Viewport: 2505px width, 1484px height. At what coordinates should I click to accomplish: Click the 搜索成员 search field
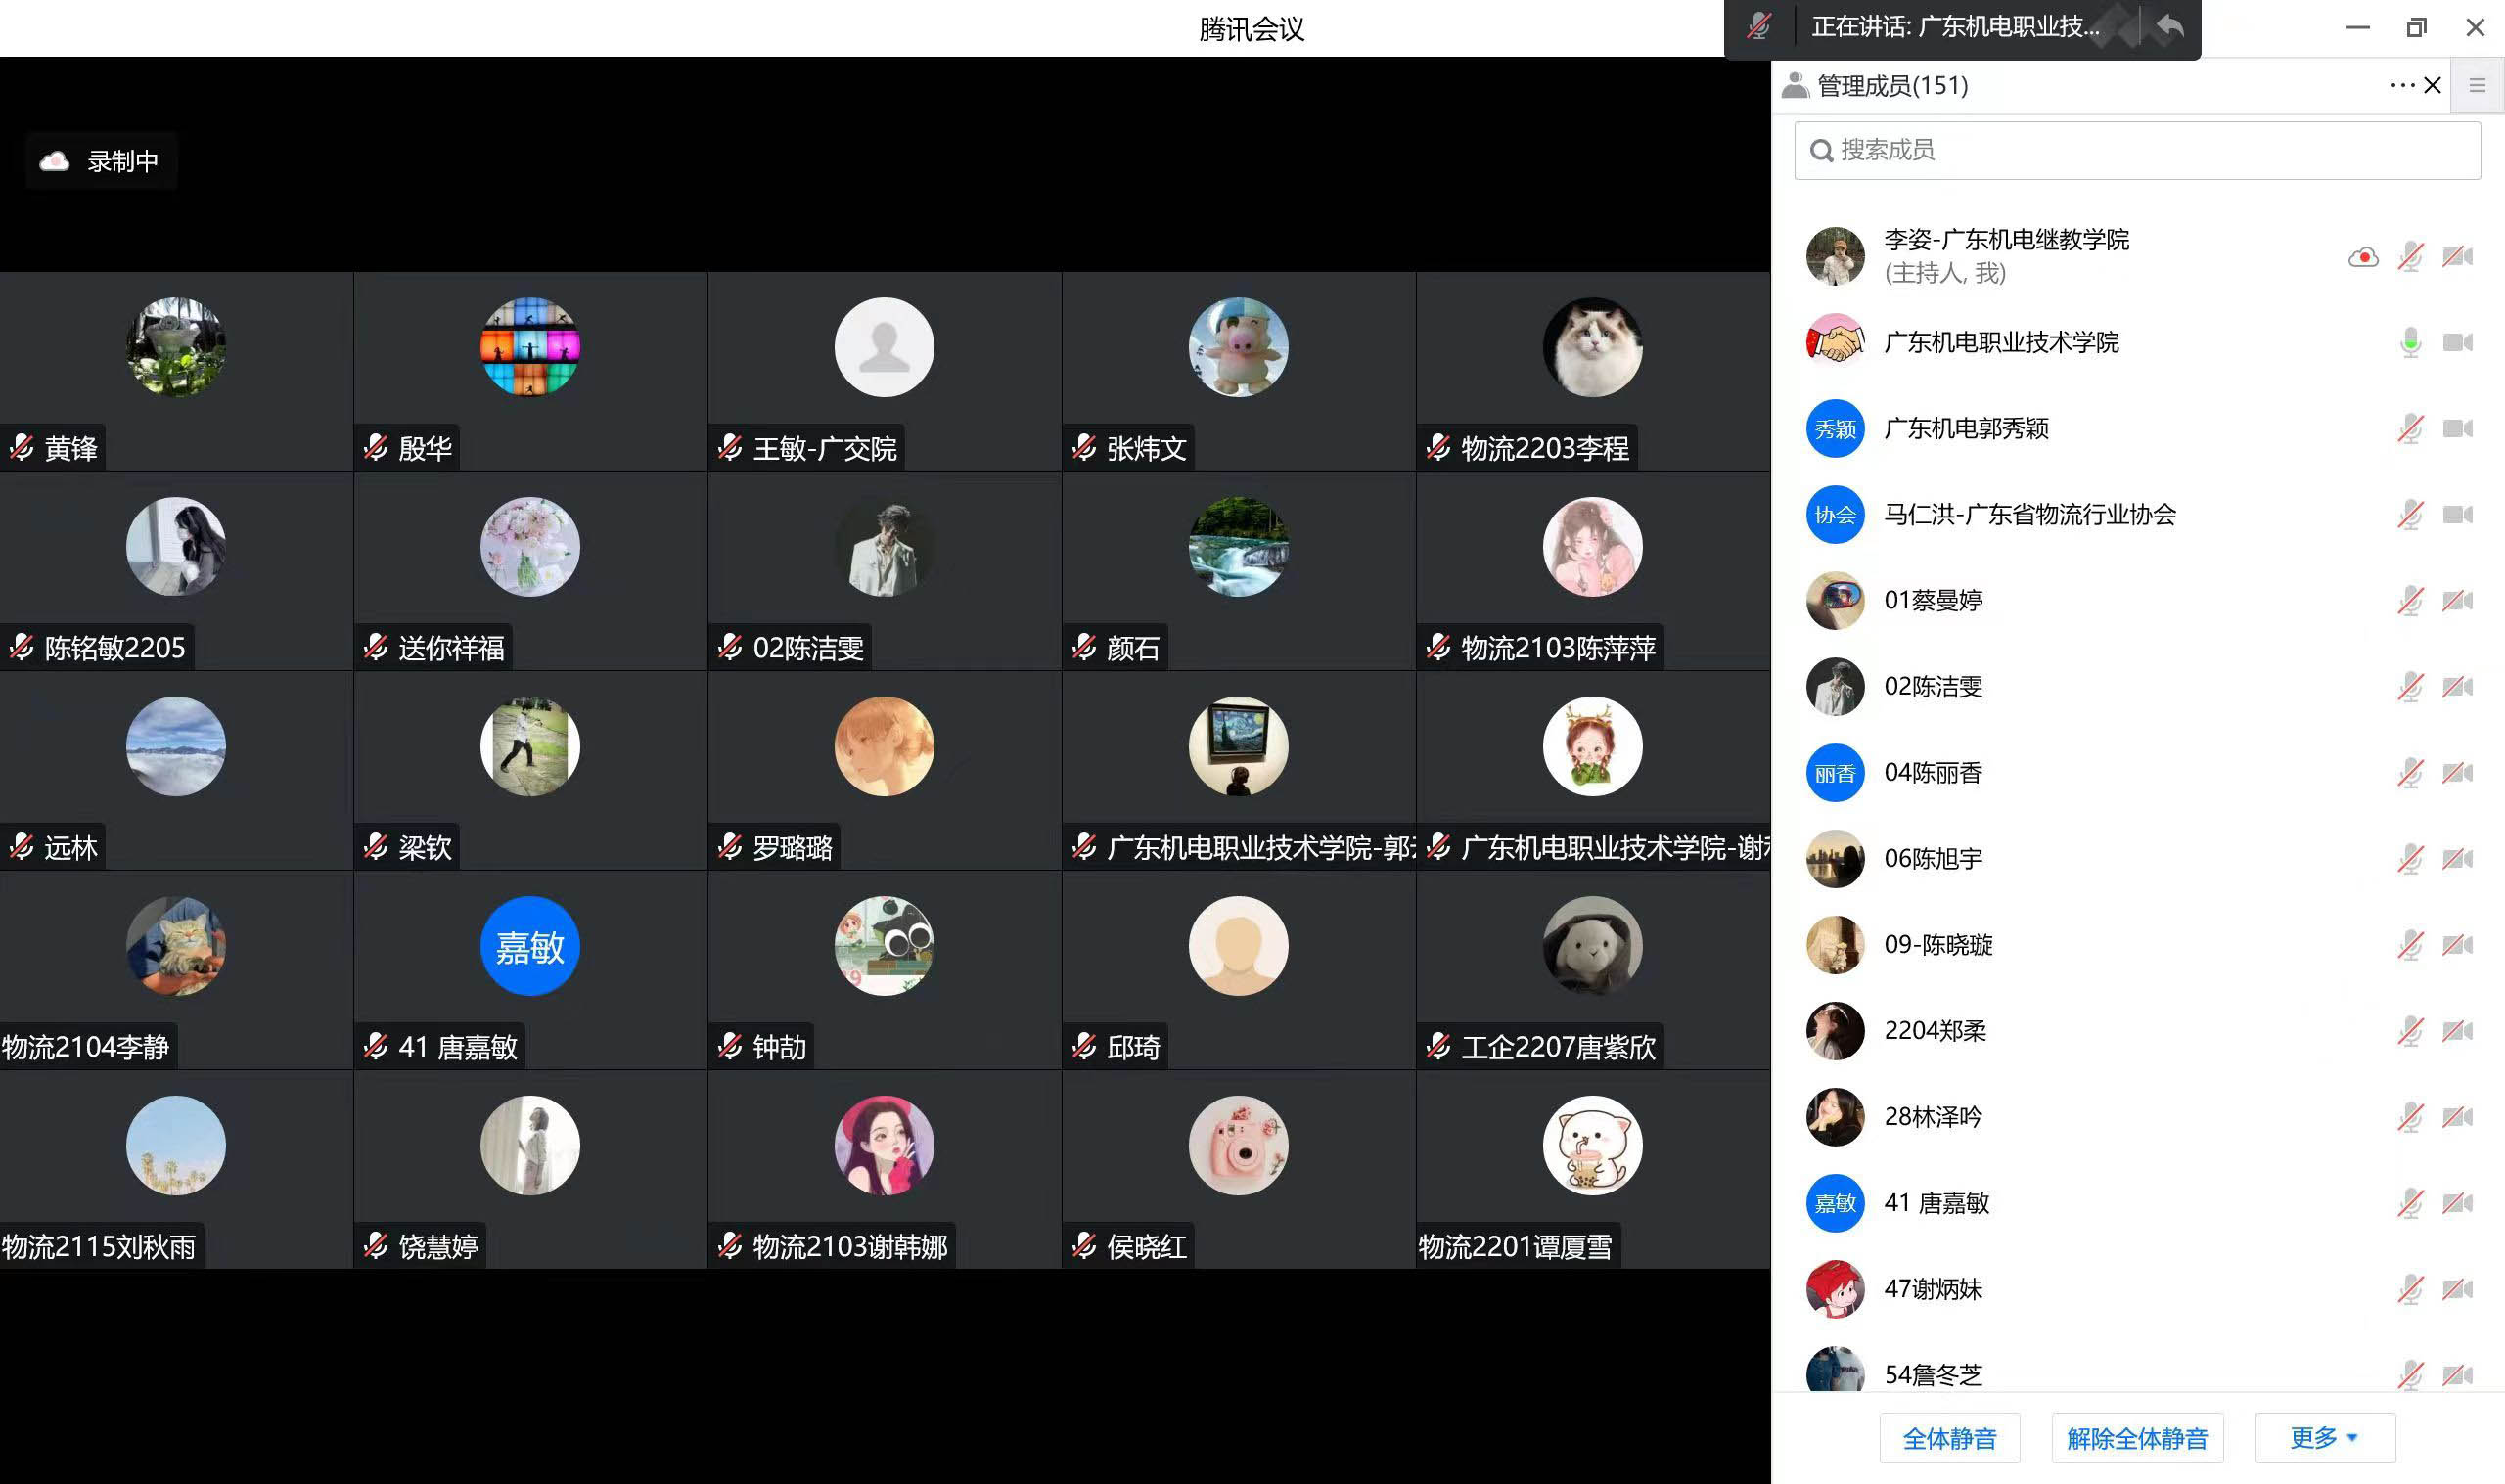[x=2137, y=151]
